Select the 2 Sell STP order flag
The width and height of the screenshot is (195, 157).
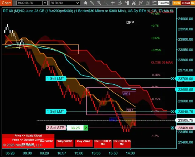pyautogui.click(x=56, y=128)
